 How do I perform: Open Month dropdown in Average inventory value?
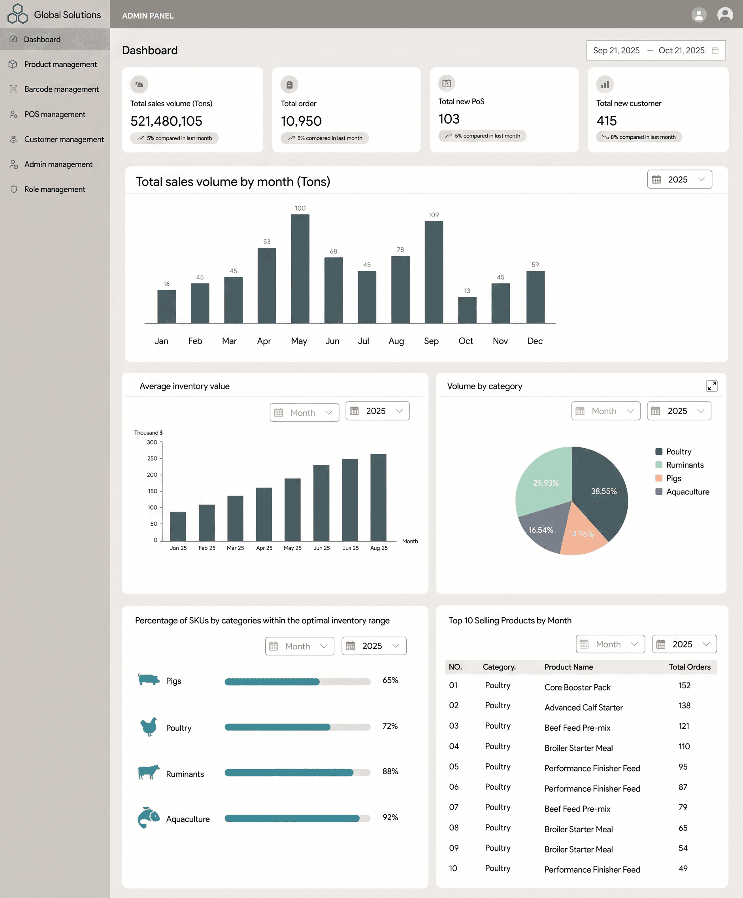[x=304, y=412]
